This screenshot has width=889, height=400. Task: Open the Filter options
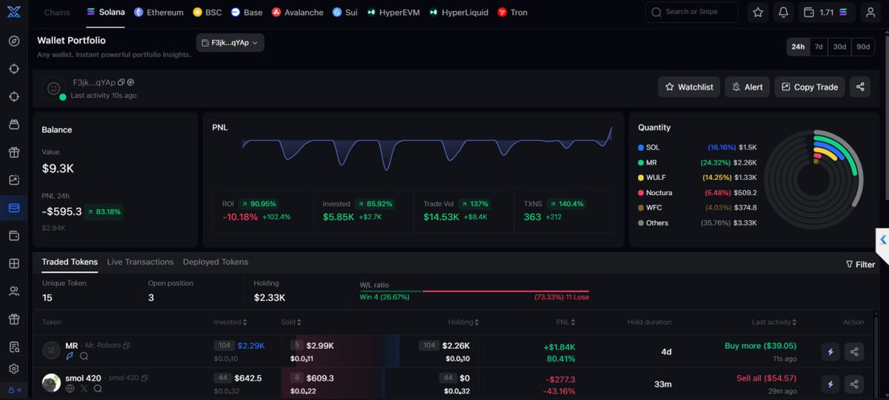[860, 264]
